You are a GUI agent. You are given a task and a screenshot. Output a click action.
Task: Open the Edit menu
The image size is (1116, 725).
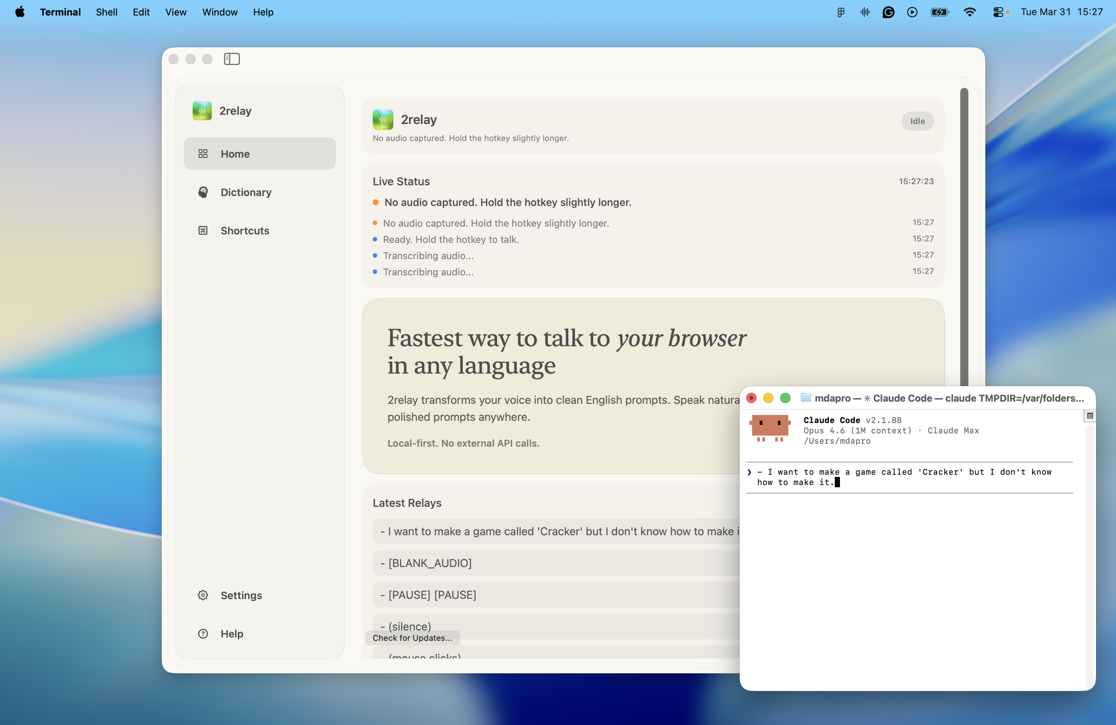click(141, 12)
